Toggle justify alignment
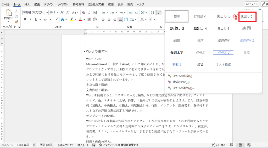The width and height of the screenshot is (268, 148). click(120, 19)
